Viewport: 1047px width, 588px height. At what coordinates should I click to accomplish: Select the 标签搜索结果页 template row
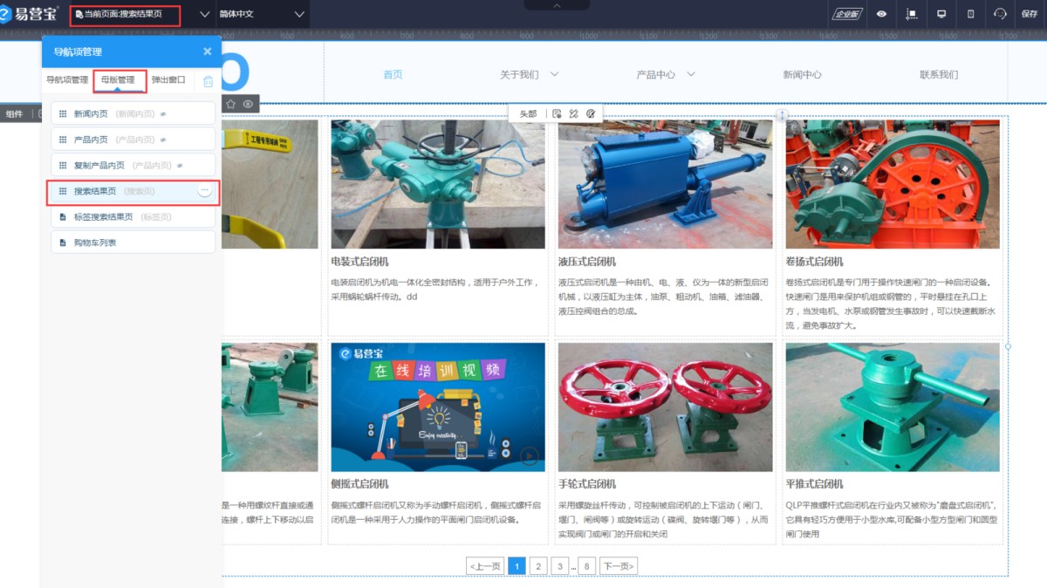[x=133, y=216]
